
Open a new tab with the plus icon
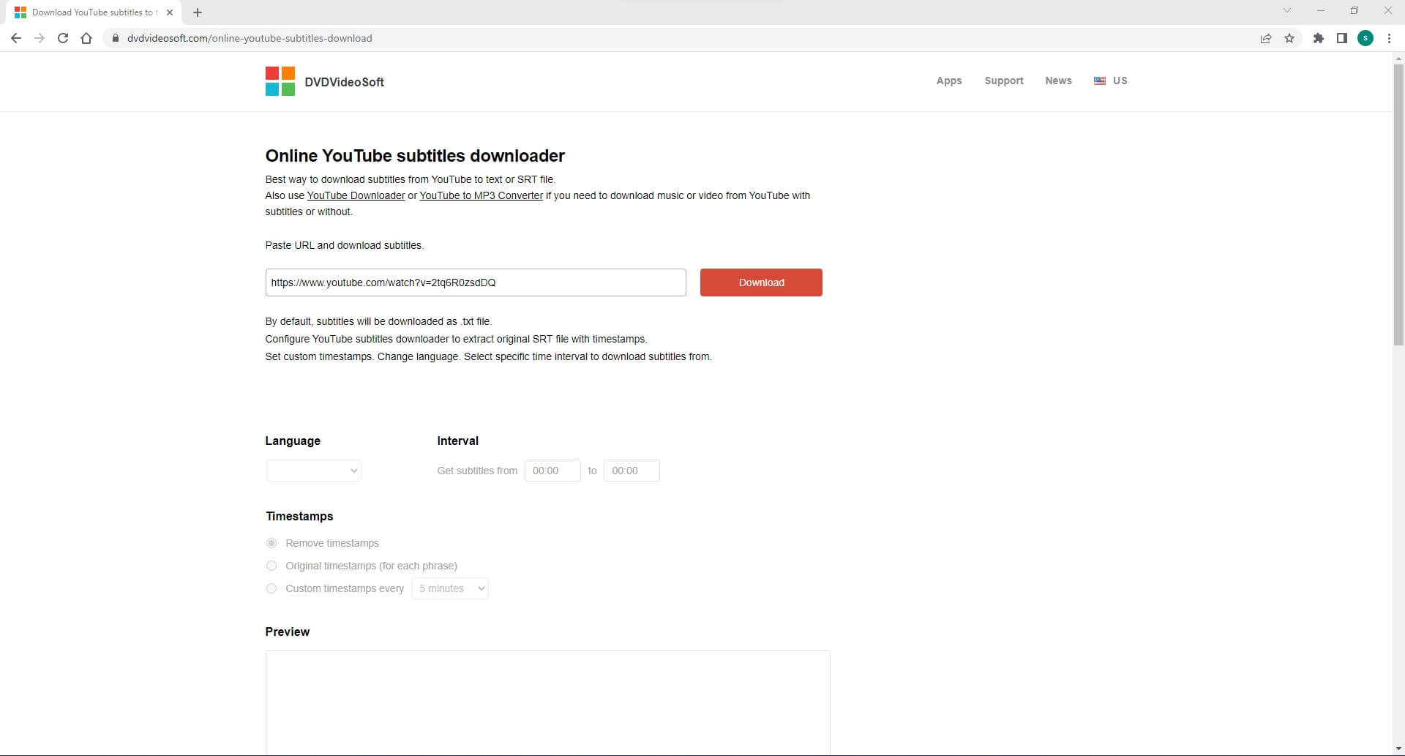point(198,12)
